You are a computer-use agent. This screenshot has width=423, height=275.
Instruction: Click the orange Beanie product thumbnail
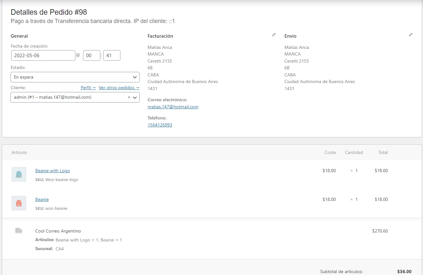(x=19, y=203)
